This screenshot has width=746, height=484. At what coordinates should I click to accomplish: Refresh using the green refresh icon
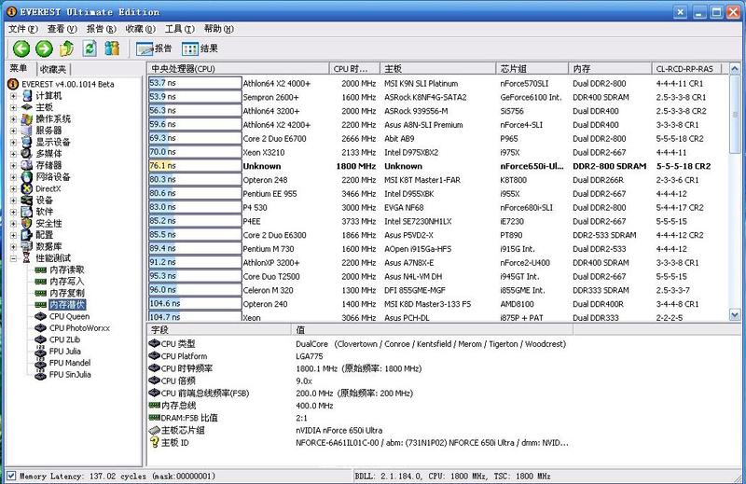click(90, 48)
